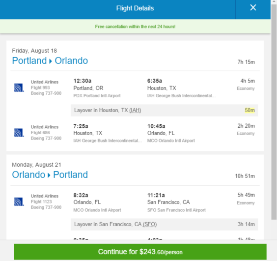Click the free cancellation notice banner
277x261 pixels.
pos(135,27)
